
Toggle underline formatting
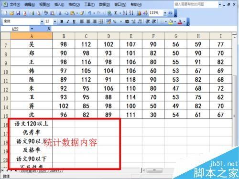point(74,21)
